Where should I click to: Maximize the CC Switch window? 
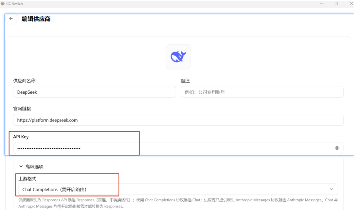pyautogui.click(x=336, y=3)
